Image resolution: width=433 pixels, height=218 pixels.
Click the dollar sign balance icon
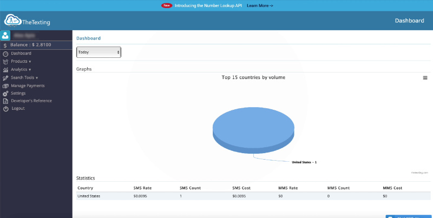click(5, 45)
